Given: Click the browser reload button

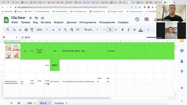Looking at the screenshot, I should click(x=11, y=7).
